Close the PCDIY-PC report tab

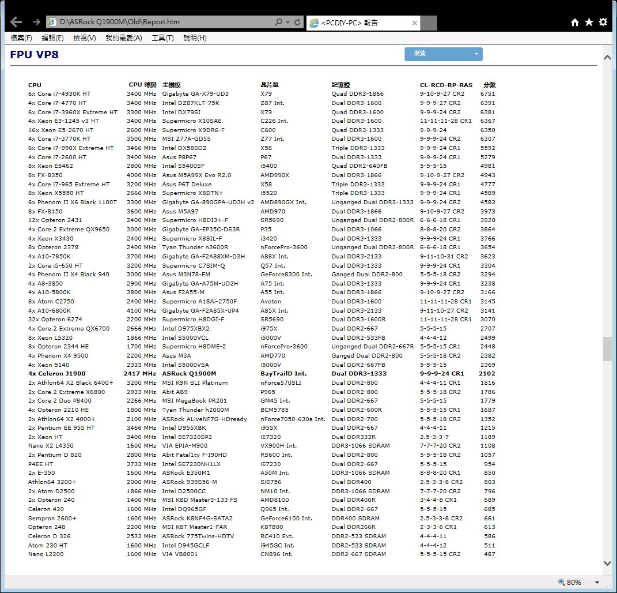tap(414, 23)
